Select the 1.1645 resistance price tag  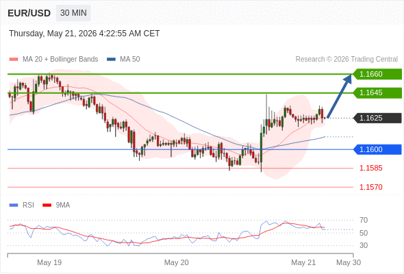point(377,92)
